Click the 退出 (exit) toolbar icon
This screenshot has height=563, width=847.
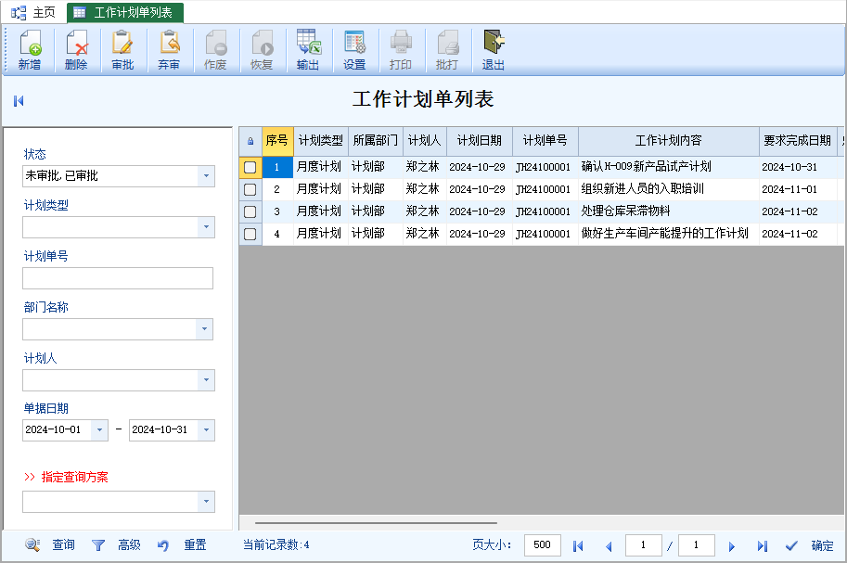click(494, 50)
